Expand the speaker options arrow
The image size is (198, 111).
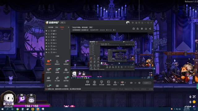coord(125,83)
